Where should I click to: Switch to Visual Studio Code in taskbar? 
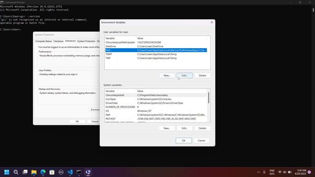(70, 172)
